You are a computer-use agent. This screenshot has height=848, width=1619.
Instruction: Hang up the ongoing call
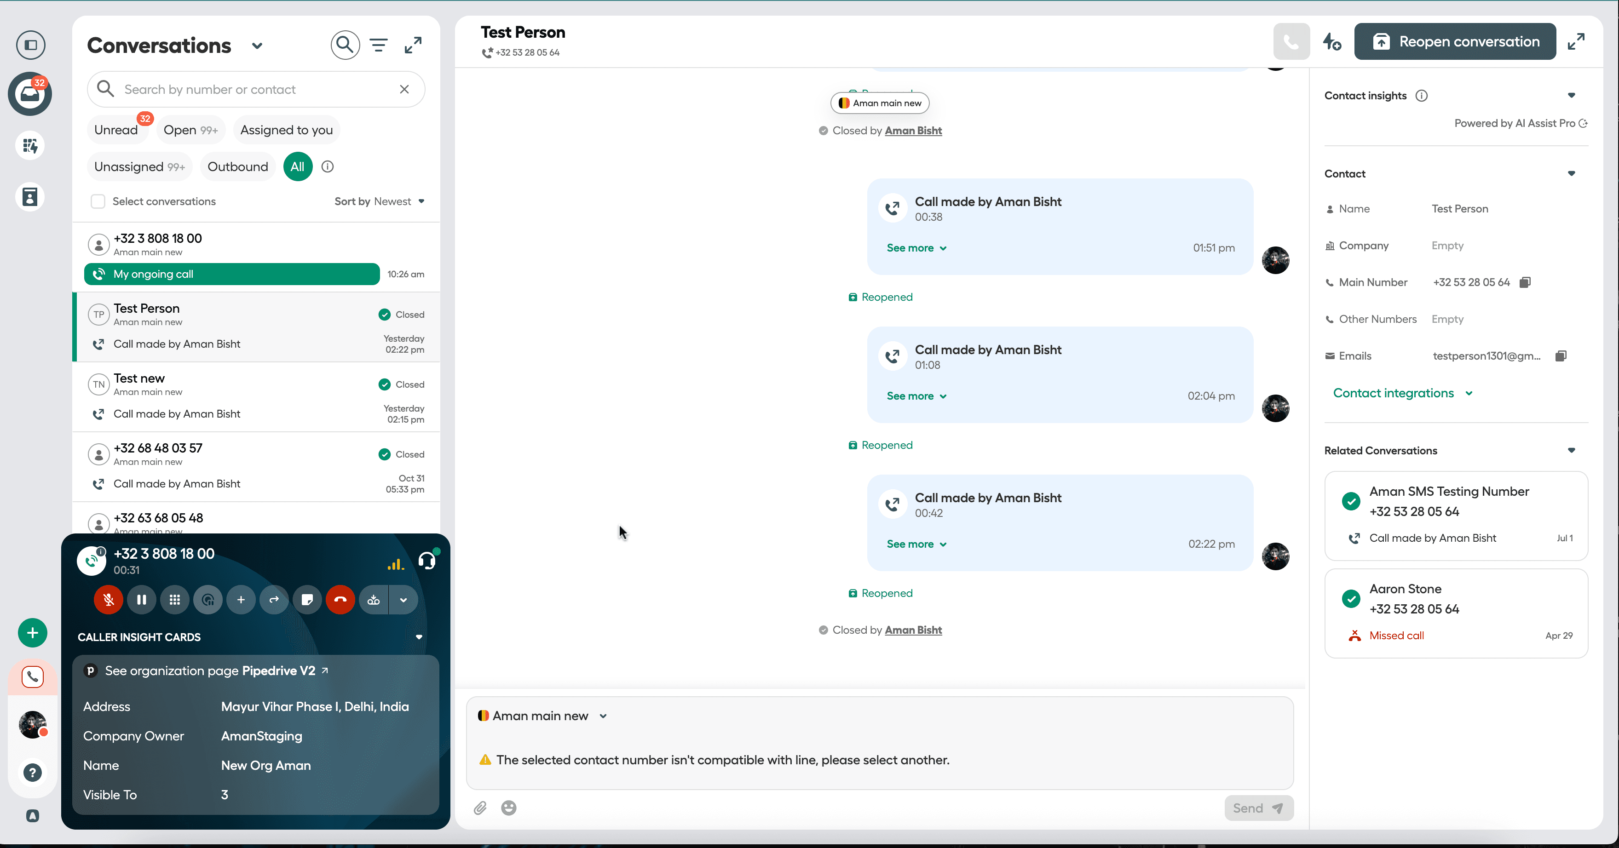(340, 600)
